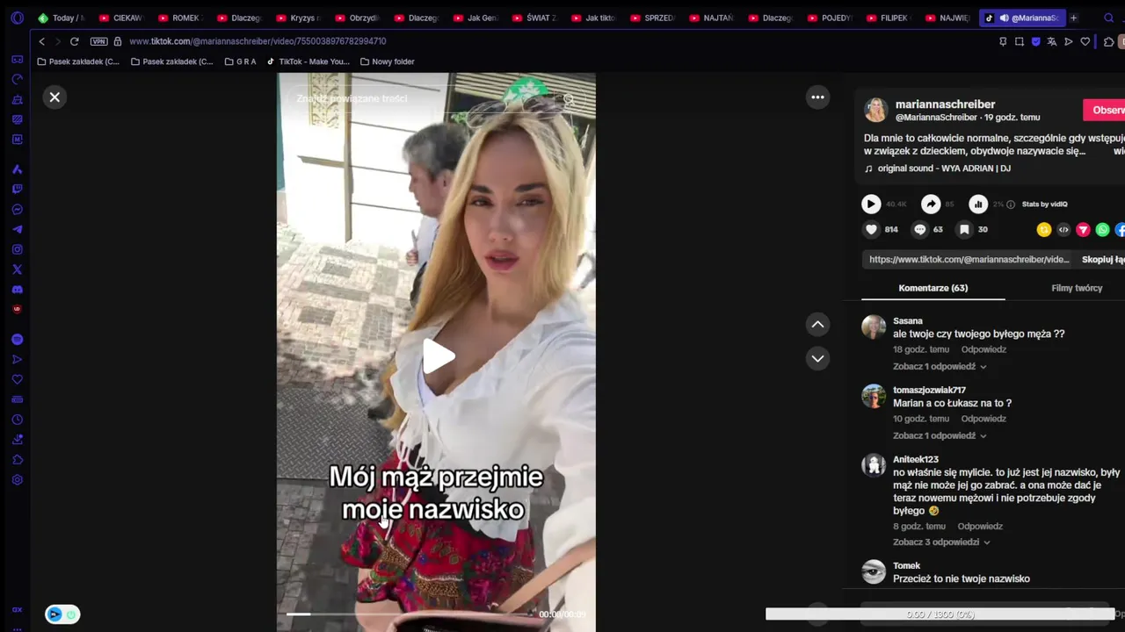This screenshot has width=1125, height=632.
Task: Add page to bookmarks with heart icon
Action: point(1085,41)
